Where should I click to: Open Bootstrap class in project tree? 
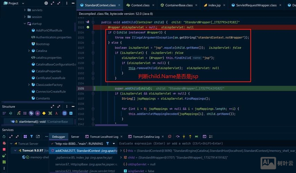(43, 44)
